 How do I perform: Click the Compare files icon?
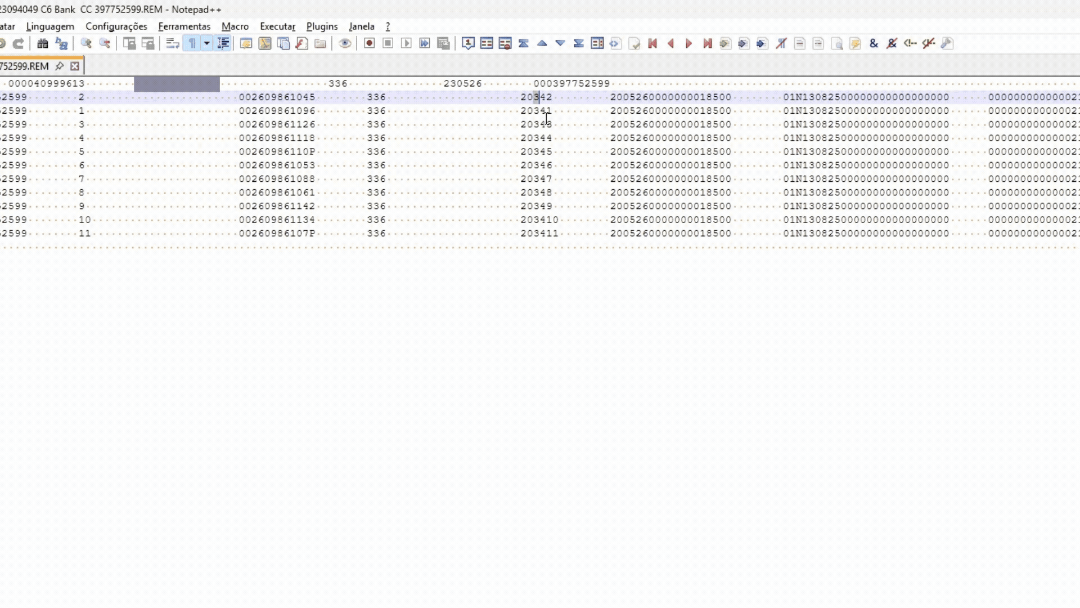click(x=487, y=43)
